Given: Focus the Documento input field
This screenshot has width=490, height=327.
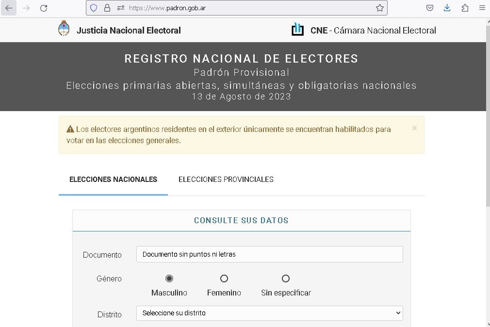Looking at the screenshot, I should pos(269,254).
